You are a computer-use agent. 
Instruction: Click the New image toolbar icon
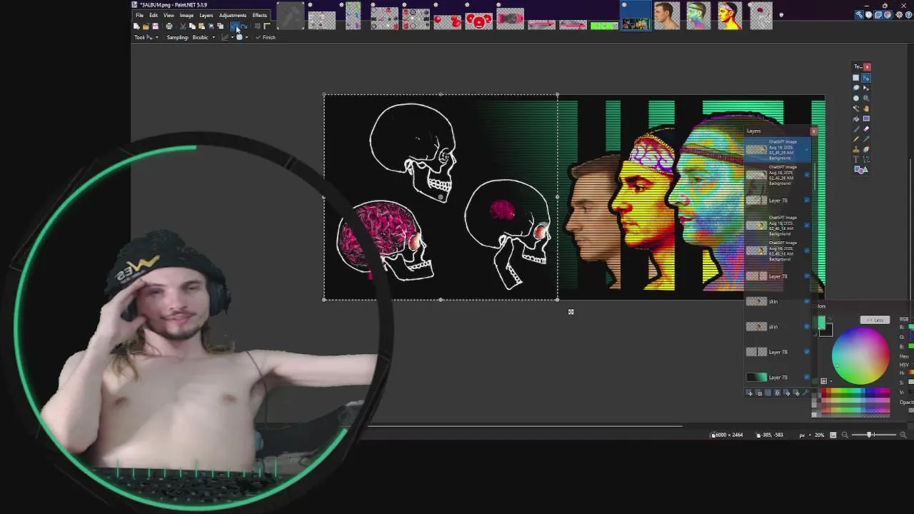pyautogui.click(x=136, y=26)
